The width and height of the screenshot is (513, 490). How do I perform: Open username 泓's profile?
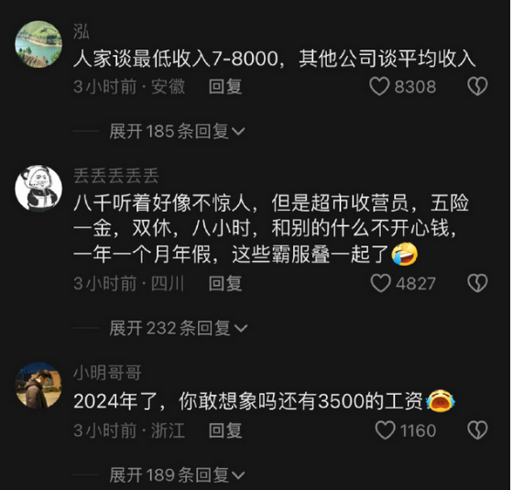coord(82,32)
